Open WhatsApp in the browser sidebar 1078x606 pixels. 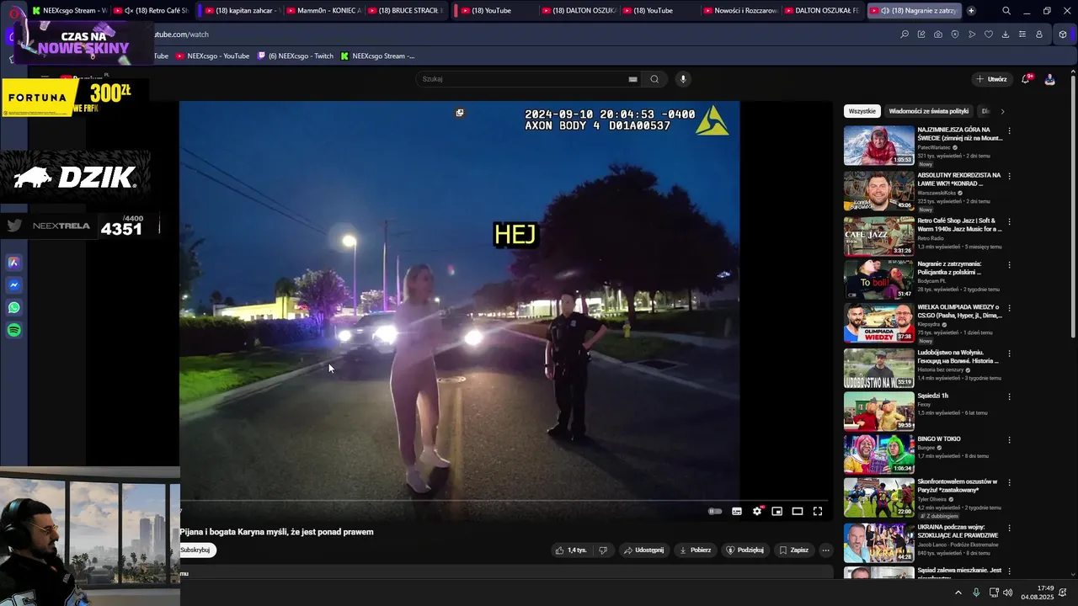[x=14, y=308]
